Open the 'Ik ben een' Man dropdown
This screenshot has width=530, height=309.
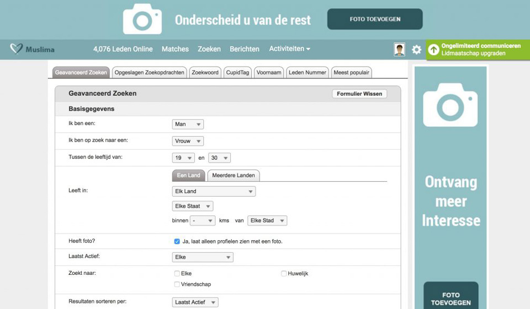pos(188,124)
